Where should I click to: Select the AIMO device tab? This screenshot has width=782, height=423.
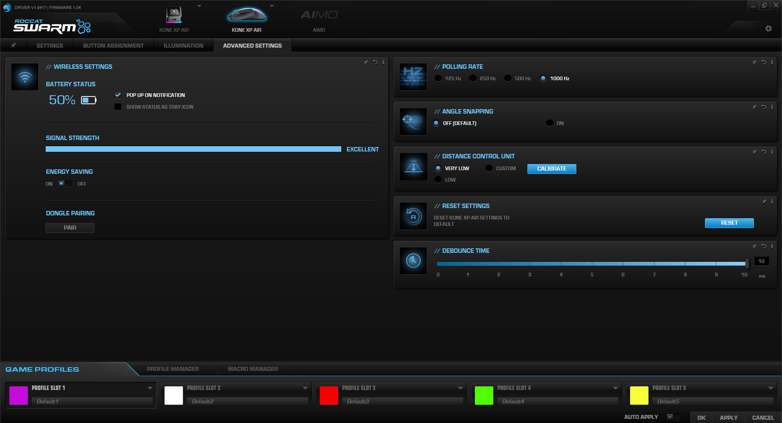(319, 20)
